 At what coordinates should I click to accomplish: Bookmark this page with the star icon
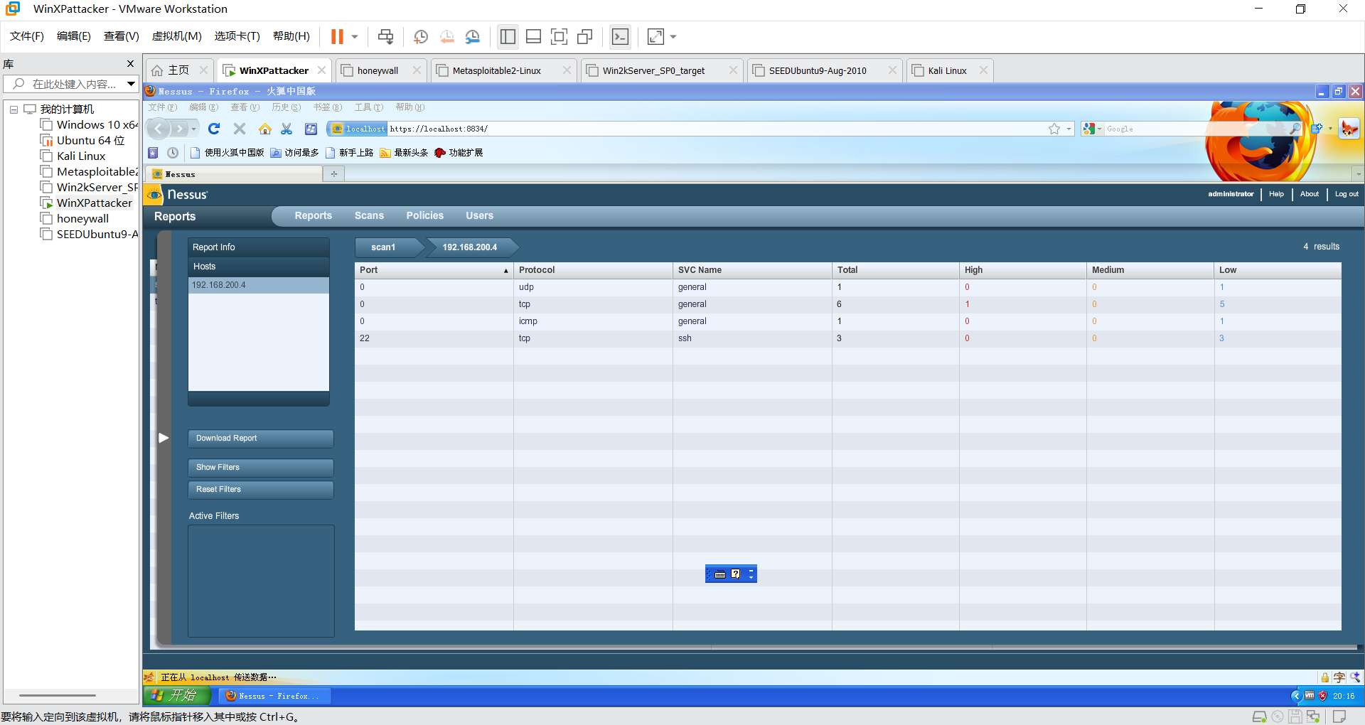(1054, 129)
